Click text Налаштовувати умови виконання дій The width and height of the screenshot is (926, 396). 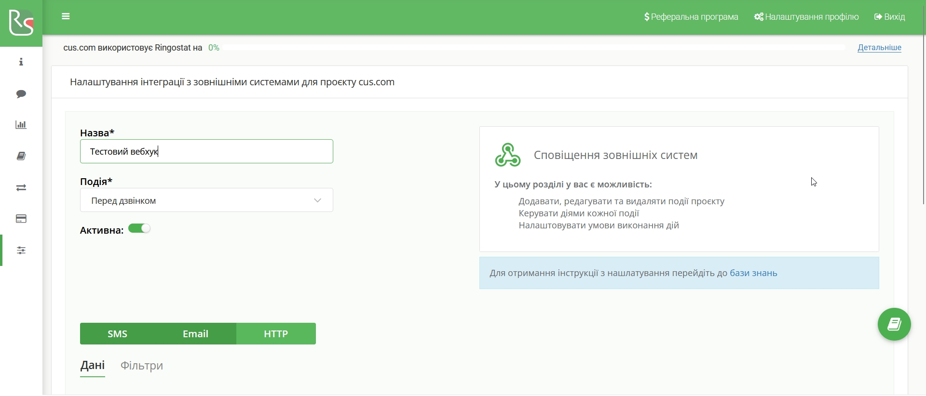[599, 225]
